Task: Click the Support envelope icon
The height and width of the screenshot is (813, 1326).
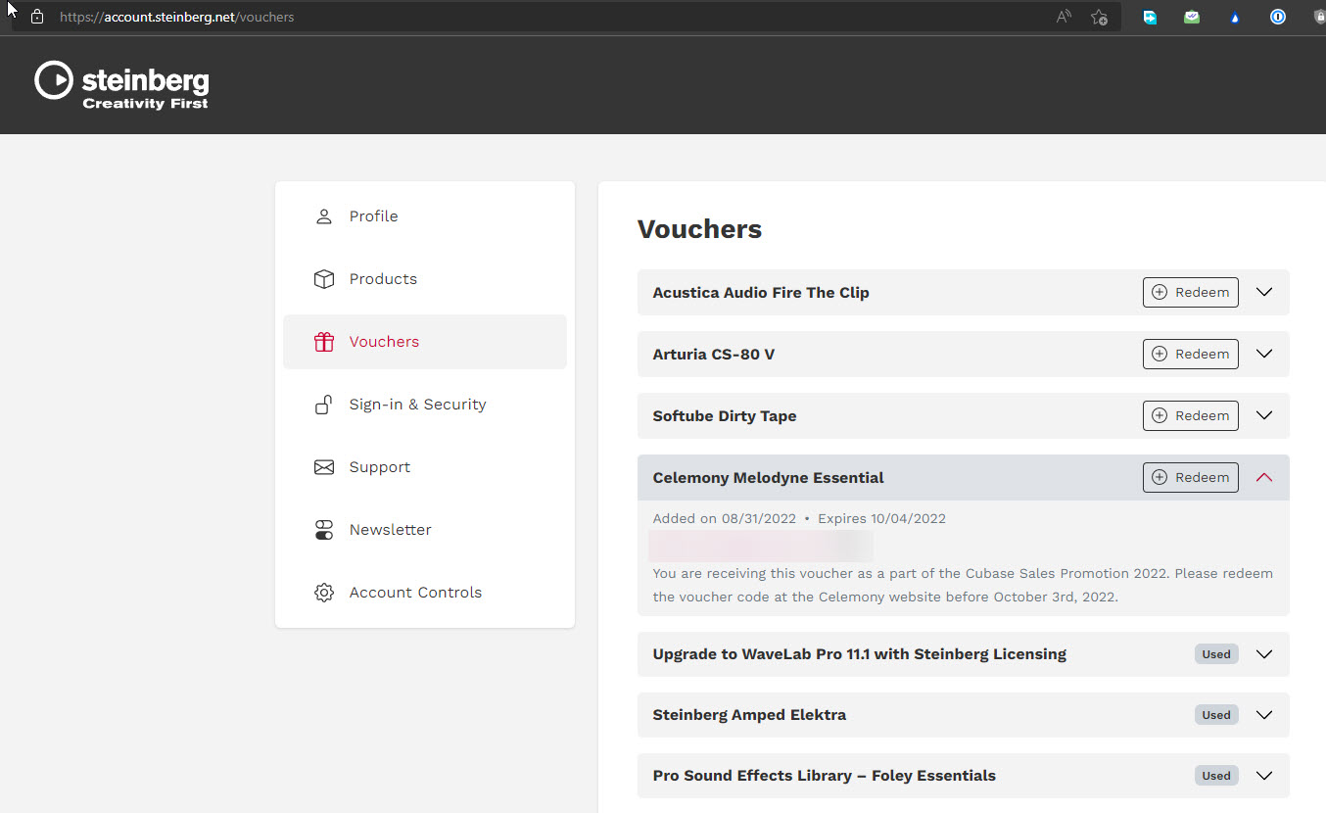Action: pyautogui.click(x=324, y=467)
